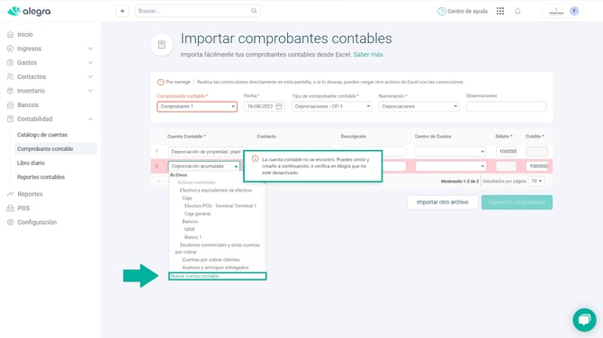Screen dimensions: 603x338
Task: Click the Alegra logo
Action: [x=29, y=11]
